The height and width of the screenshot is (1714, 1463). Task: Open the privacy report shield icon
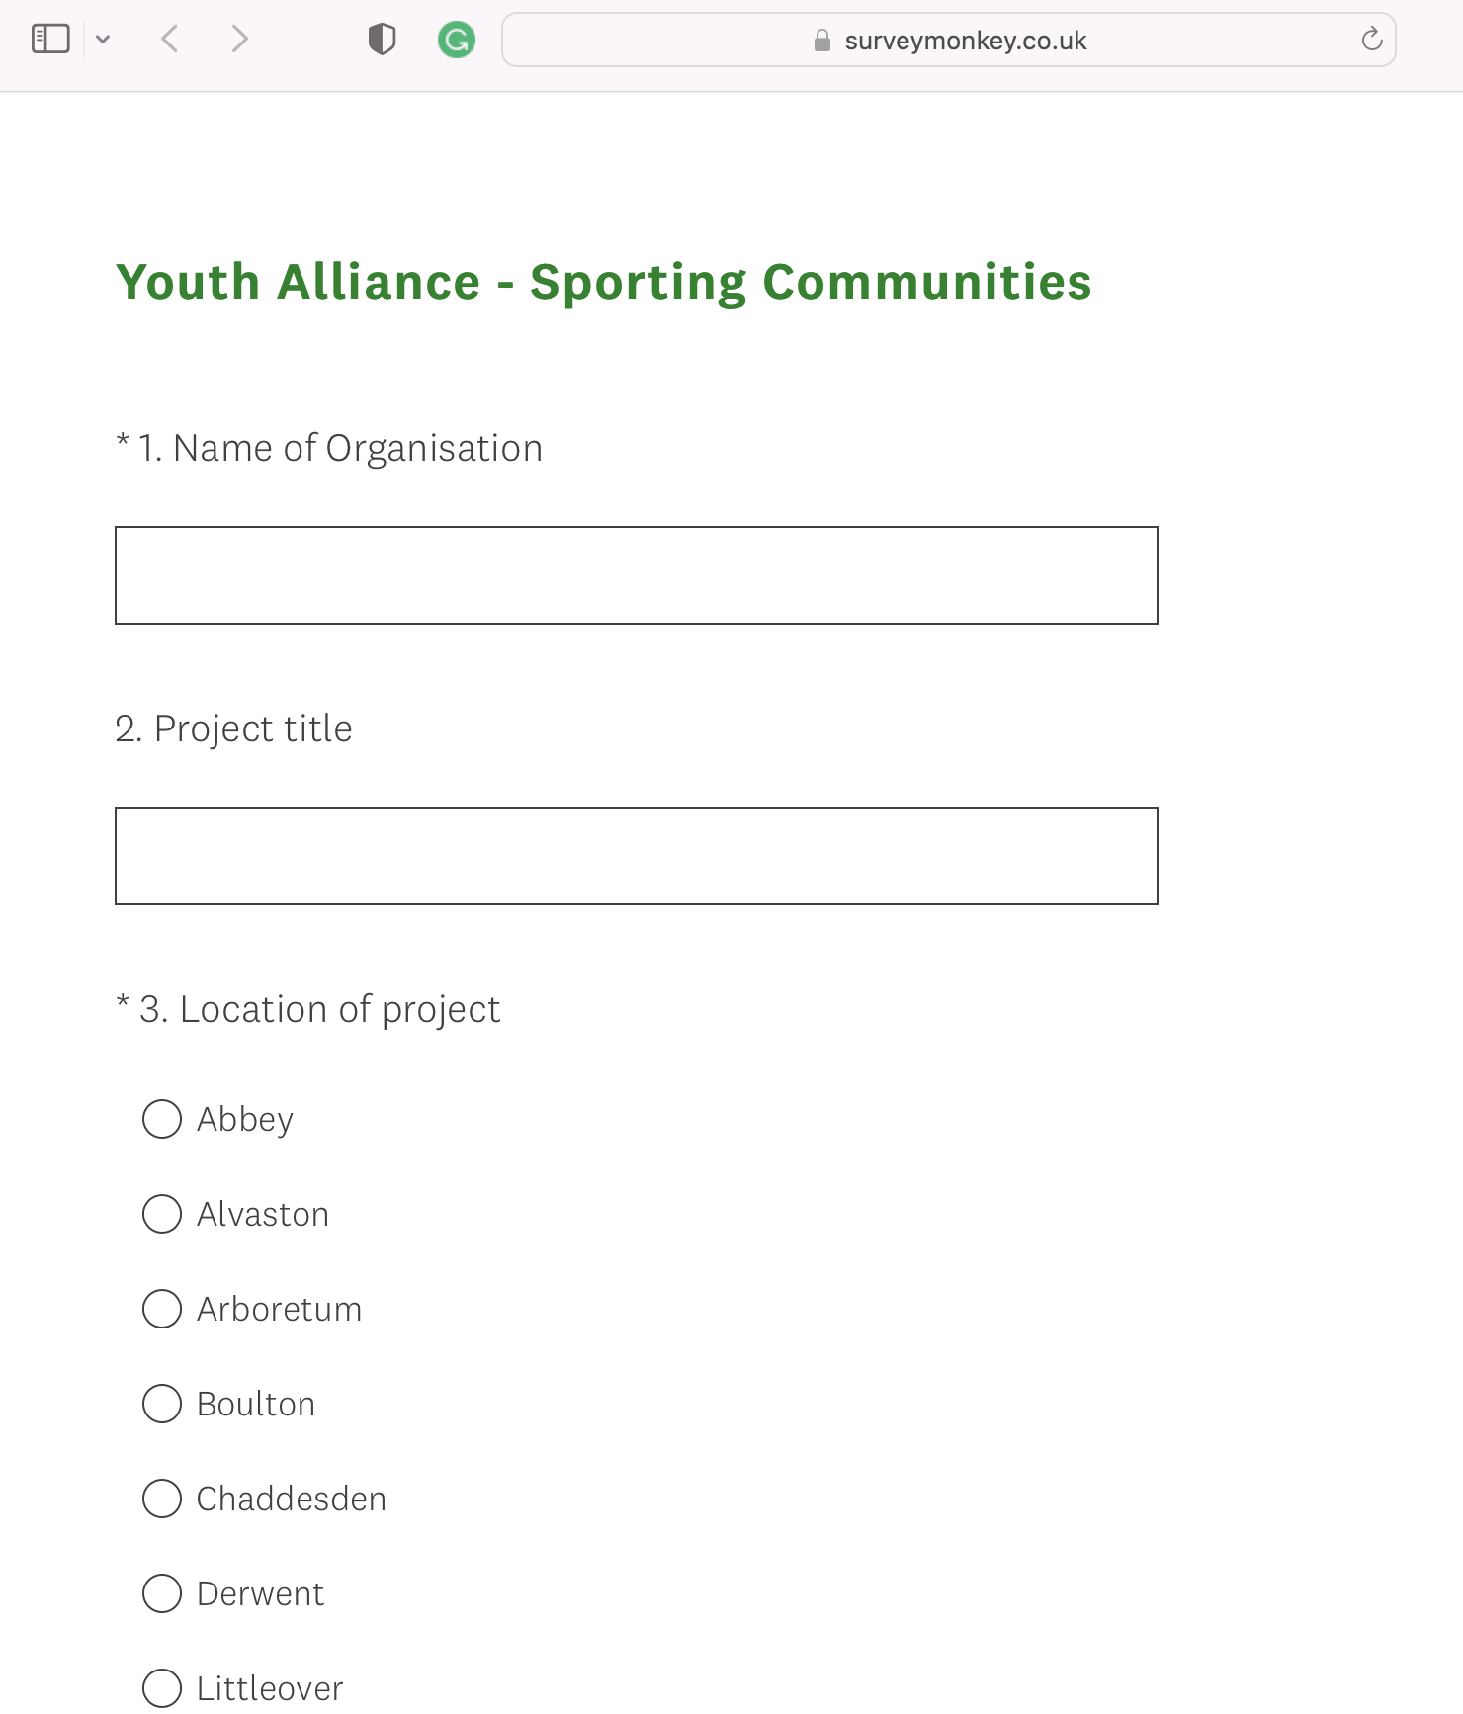[382, 40]
